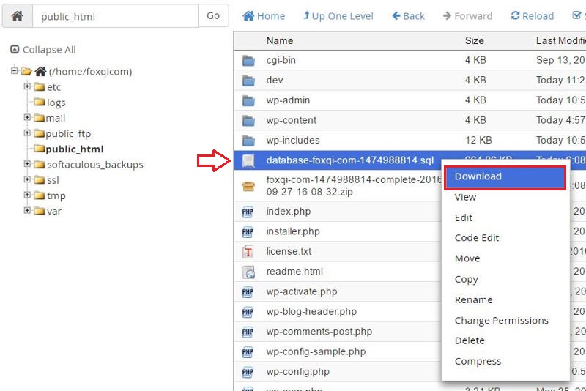Reload the file listing
The width and height of the screenshot is (586, 391).
(533, 16)
